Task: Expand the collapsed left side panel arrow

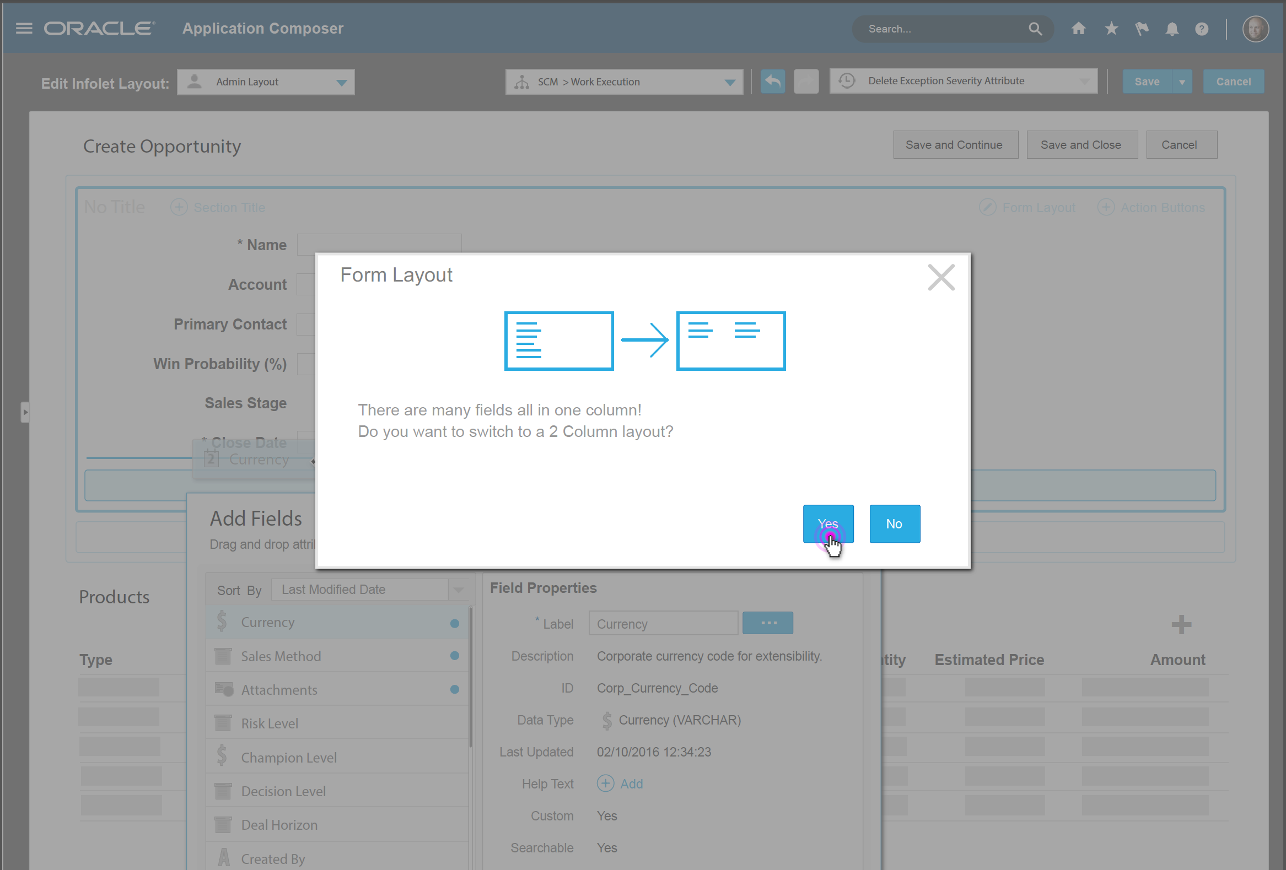Action: [25, 412]
